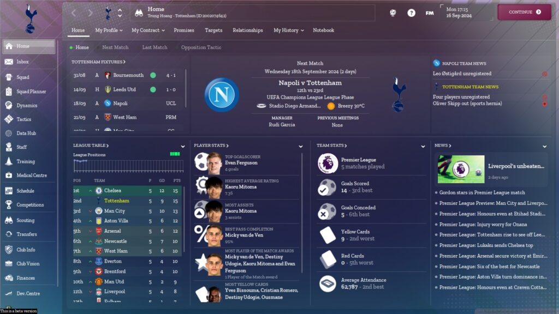This screenshot has width=559, height=314.
Task: Open the Bournemouth 4 - 1 fixture row
Action: point(127,75)
